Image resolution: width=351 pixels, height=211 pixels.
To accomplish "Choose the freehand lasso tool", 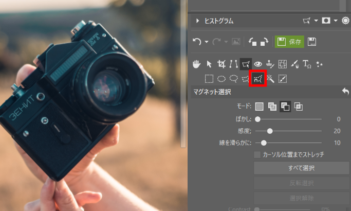I will click(x=234, y=79).
